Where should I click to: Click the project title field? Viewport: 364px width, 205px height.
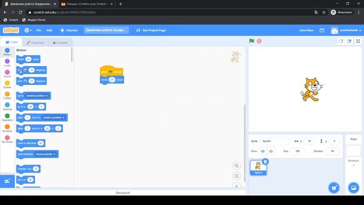tap(106, 30)
